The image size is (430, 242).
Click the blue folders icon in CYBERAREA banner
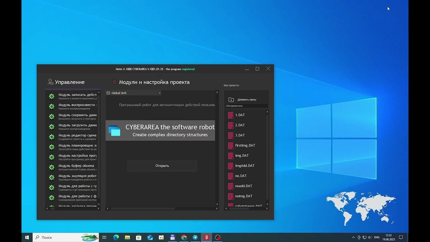pyautogui.click(x=115, y=130)
